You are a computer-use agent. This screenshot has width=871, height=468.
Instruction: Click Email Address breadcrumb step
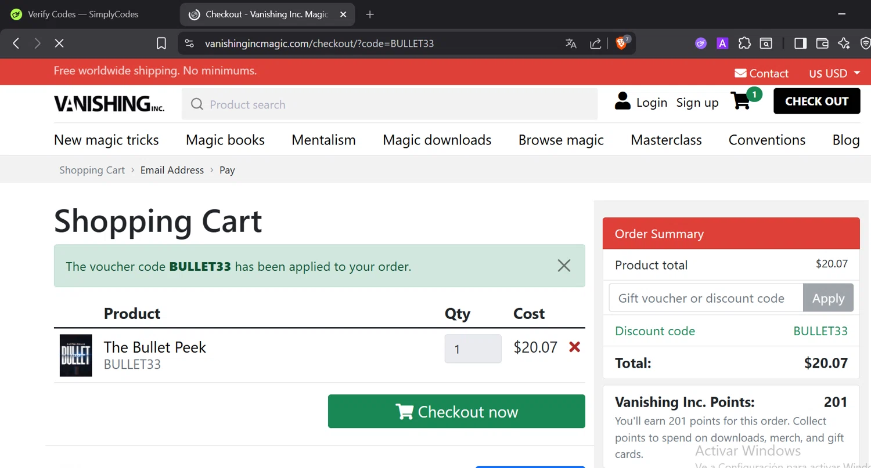[172, 170]
